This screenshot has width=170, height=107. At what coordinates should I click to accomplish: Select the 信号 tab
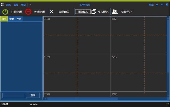click(4, 19)
